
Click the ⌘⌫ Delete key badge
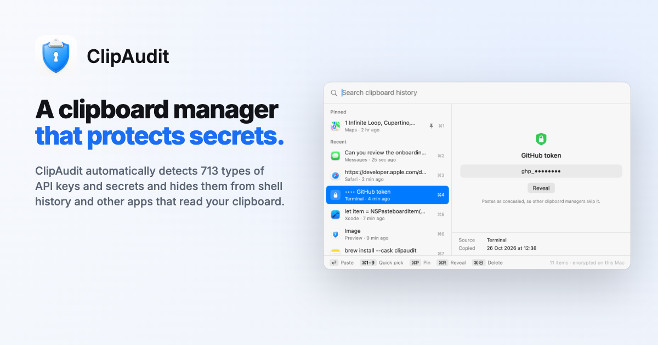(x=479, y=263)
